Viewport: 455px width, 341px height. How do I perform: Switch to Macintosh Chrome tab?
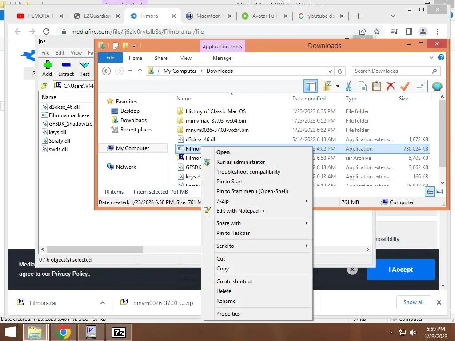(208, 16)
